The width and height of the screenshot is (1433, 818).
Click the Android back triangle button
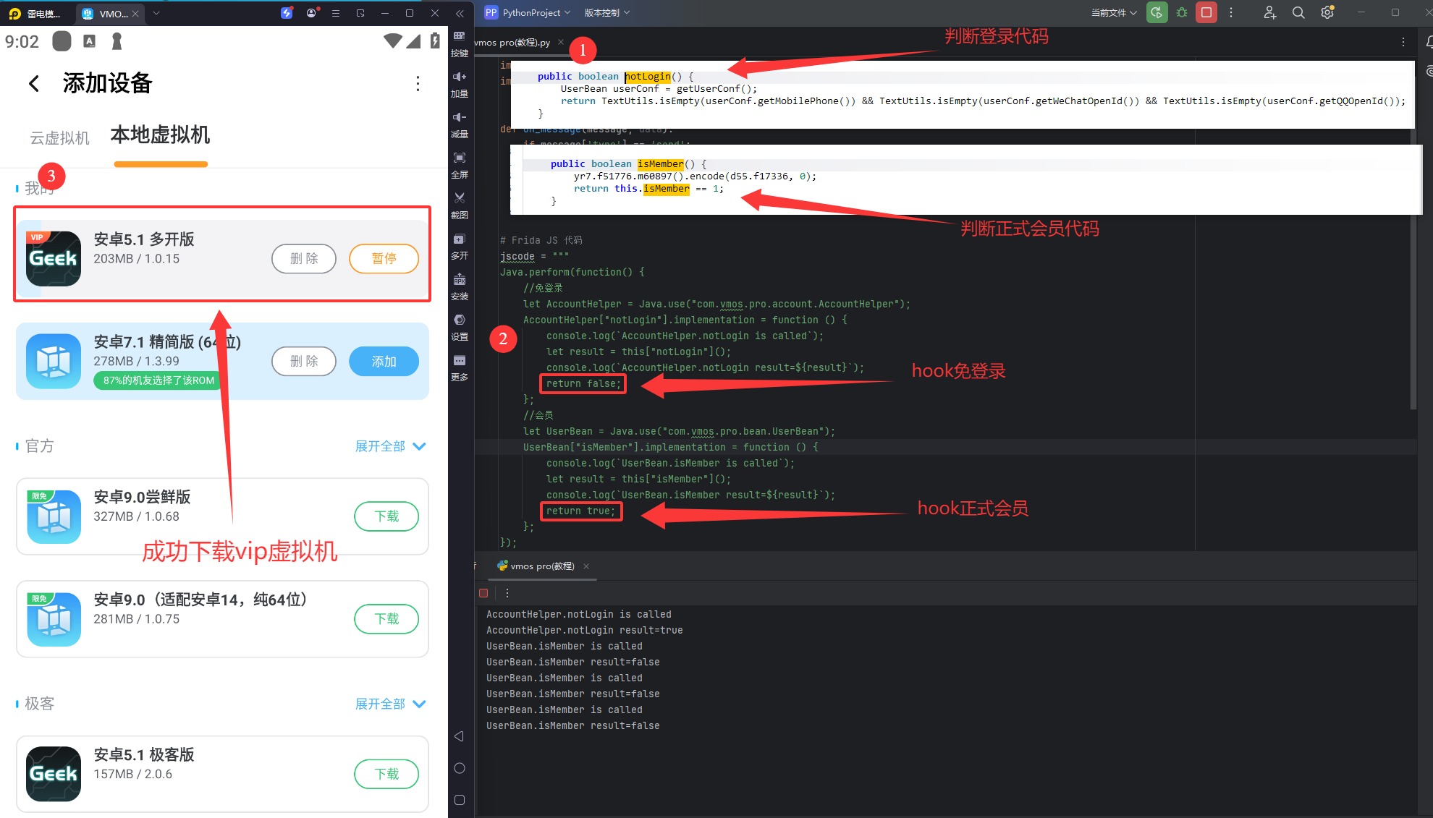tap(459, 736)
